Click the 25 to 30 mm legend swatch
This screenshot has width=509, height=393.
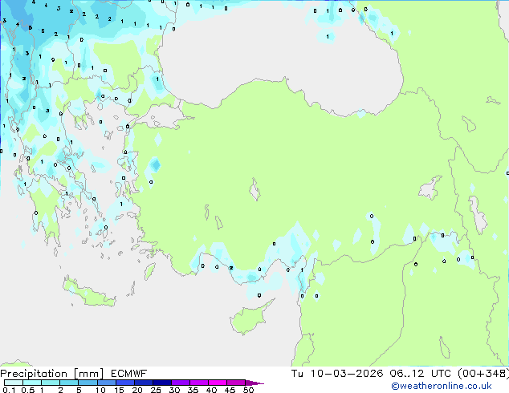pos(161,383)
